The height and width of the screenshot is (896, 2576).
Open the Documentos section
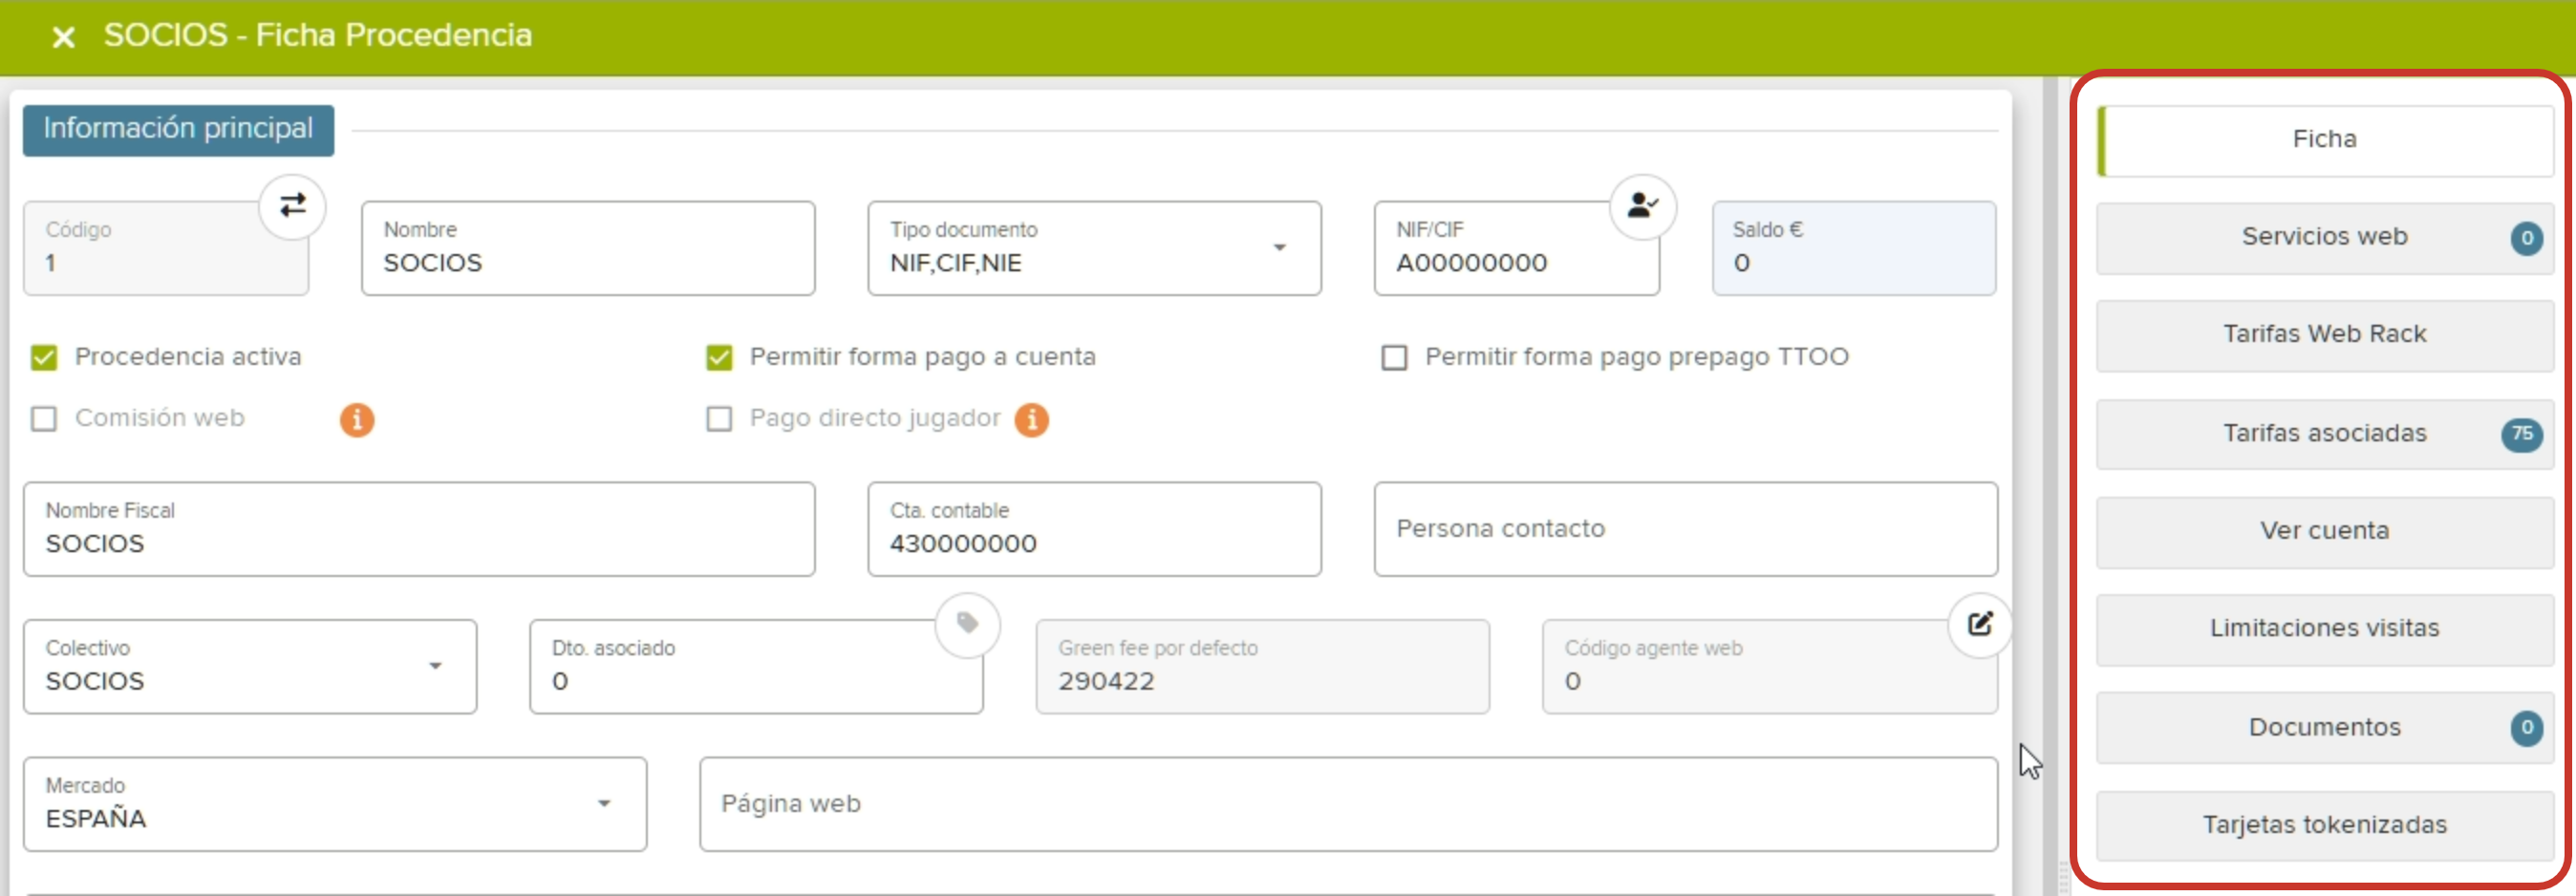tap(2325, 727)
